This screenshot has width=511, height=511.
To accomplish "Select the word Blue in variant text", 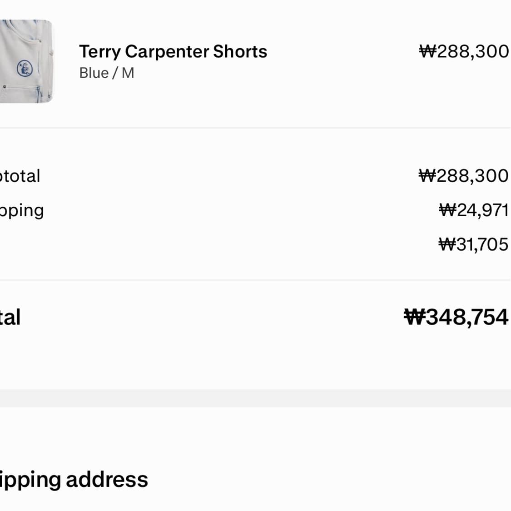I will [94, 73].
